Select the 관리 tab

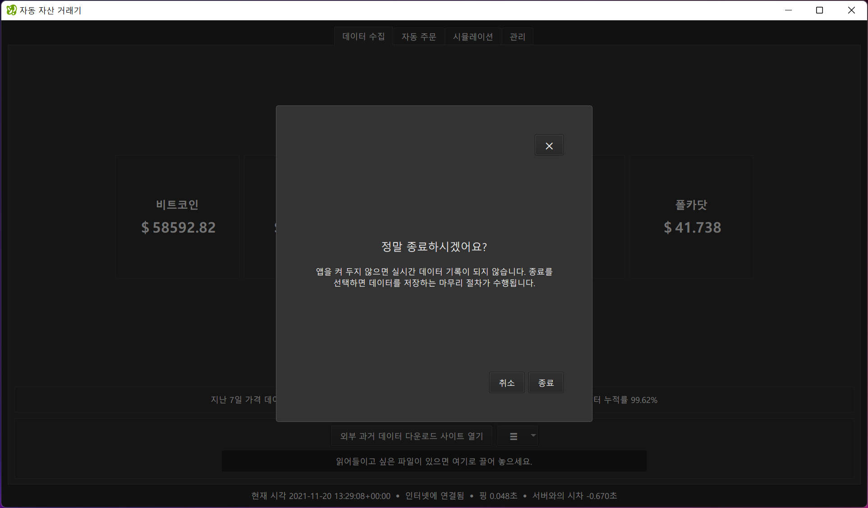pyautogui.click(x=517, y=37)
